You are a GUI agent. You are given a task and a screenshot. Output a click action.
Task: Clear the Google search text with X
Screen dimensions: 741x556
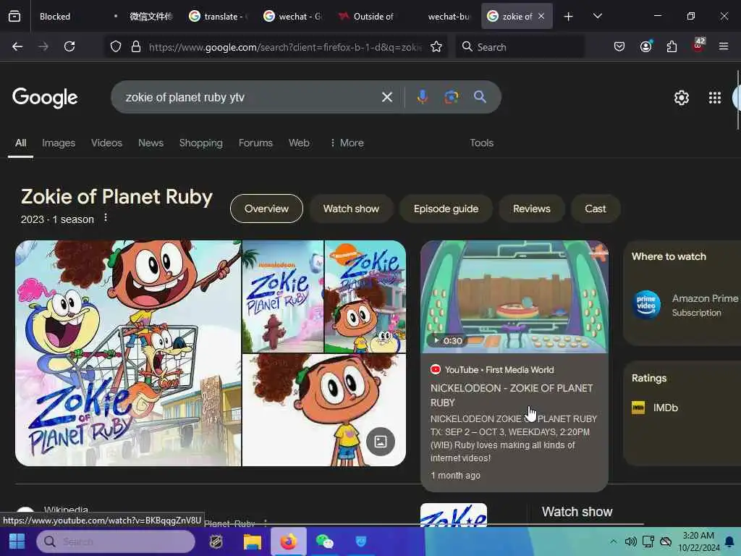point(387,97)
